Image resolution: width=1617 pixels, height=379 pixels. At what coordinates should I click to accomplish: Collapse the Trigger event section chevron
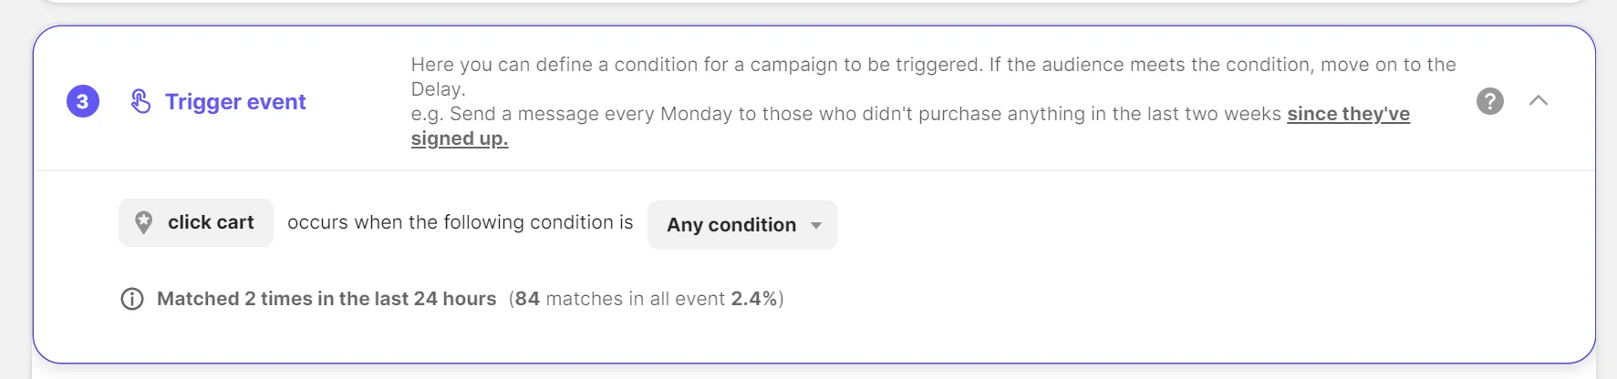[1539, 100]
